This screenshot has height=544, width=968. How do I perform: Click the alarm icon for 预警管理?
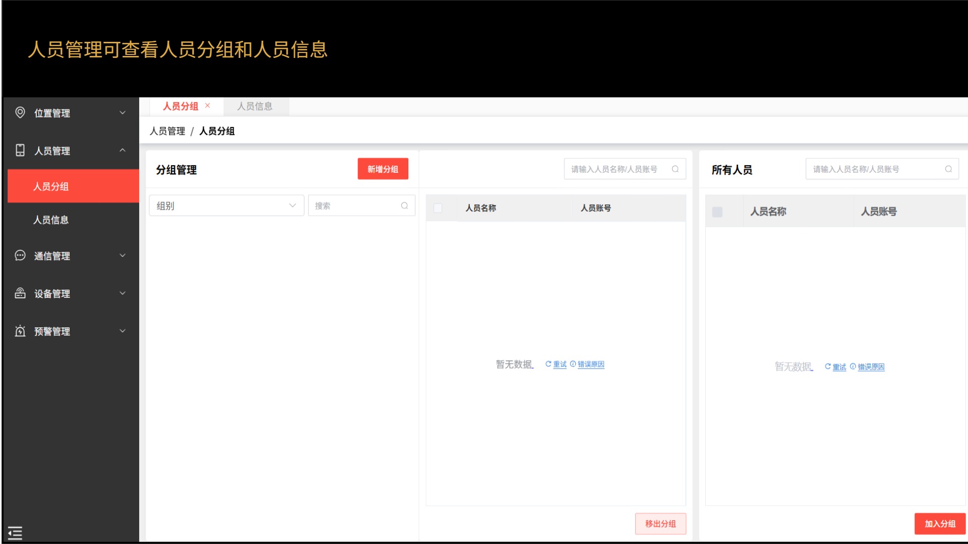point(20,331)
